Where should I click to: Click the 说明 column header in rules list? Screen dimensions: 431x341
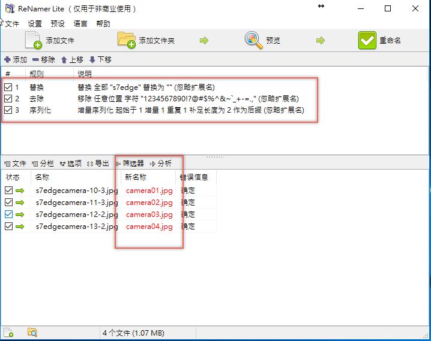(85, 74)
